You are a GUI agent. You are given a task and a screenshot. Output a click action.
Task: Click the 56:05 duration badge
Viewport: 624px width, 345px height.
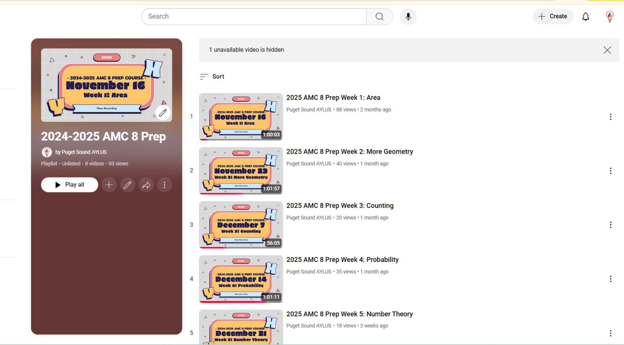click(x=273, y=243)
